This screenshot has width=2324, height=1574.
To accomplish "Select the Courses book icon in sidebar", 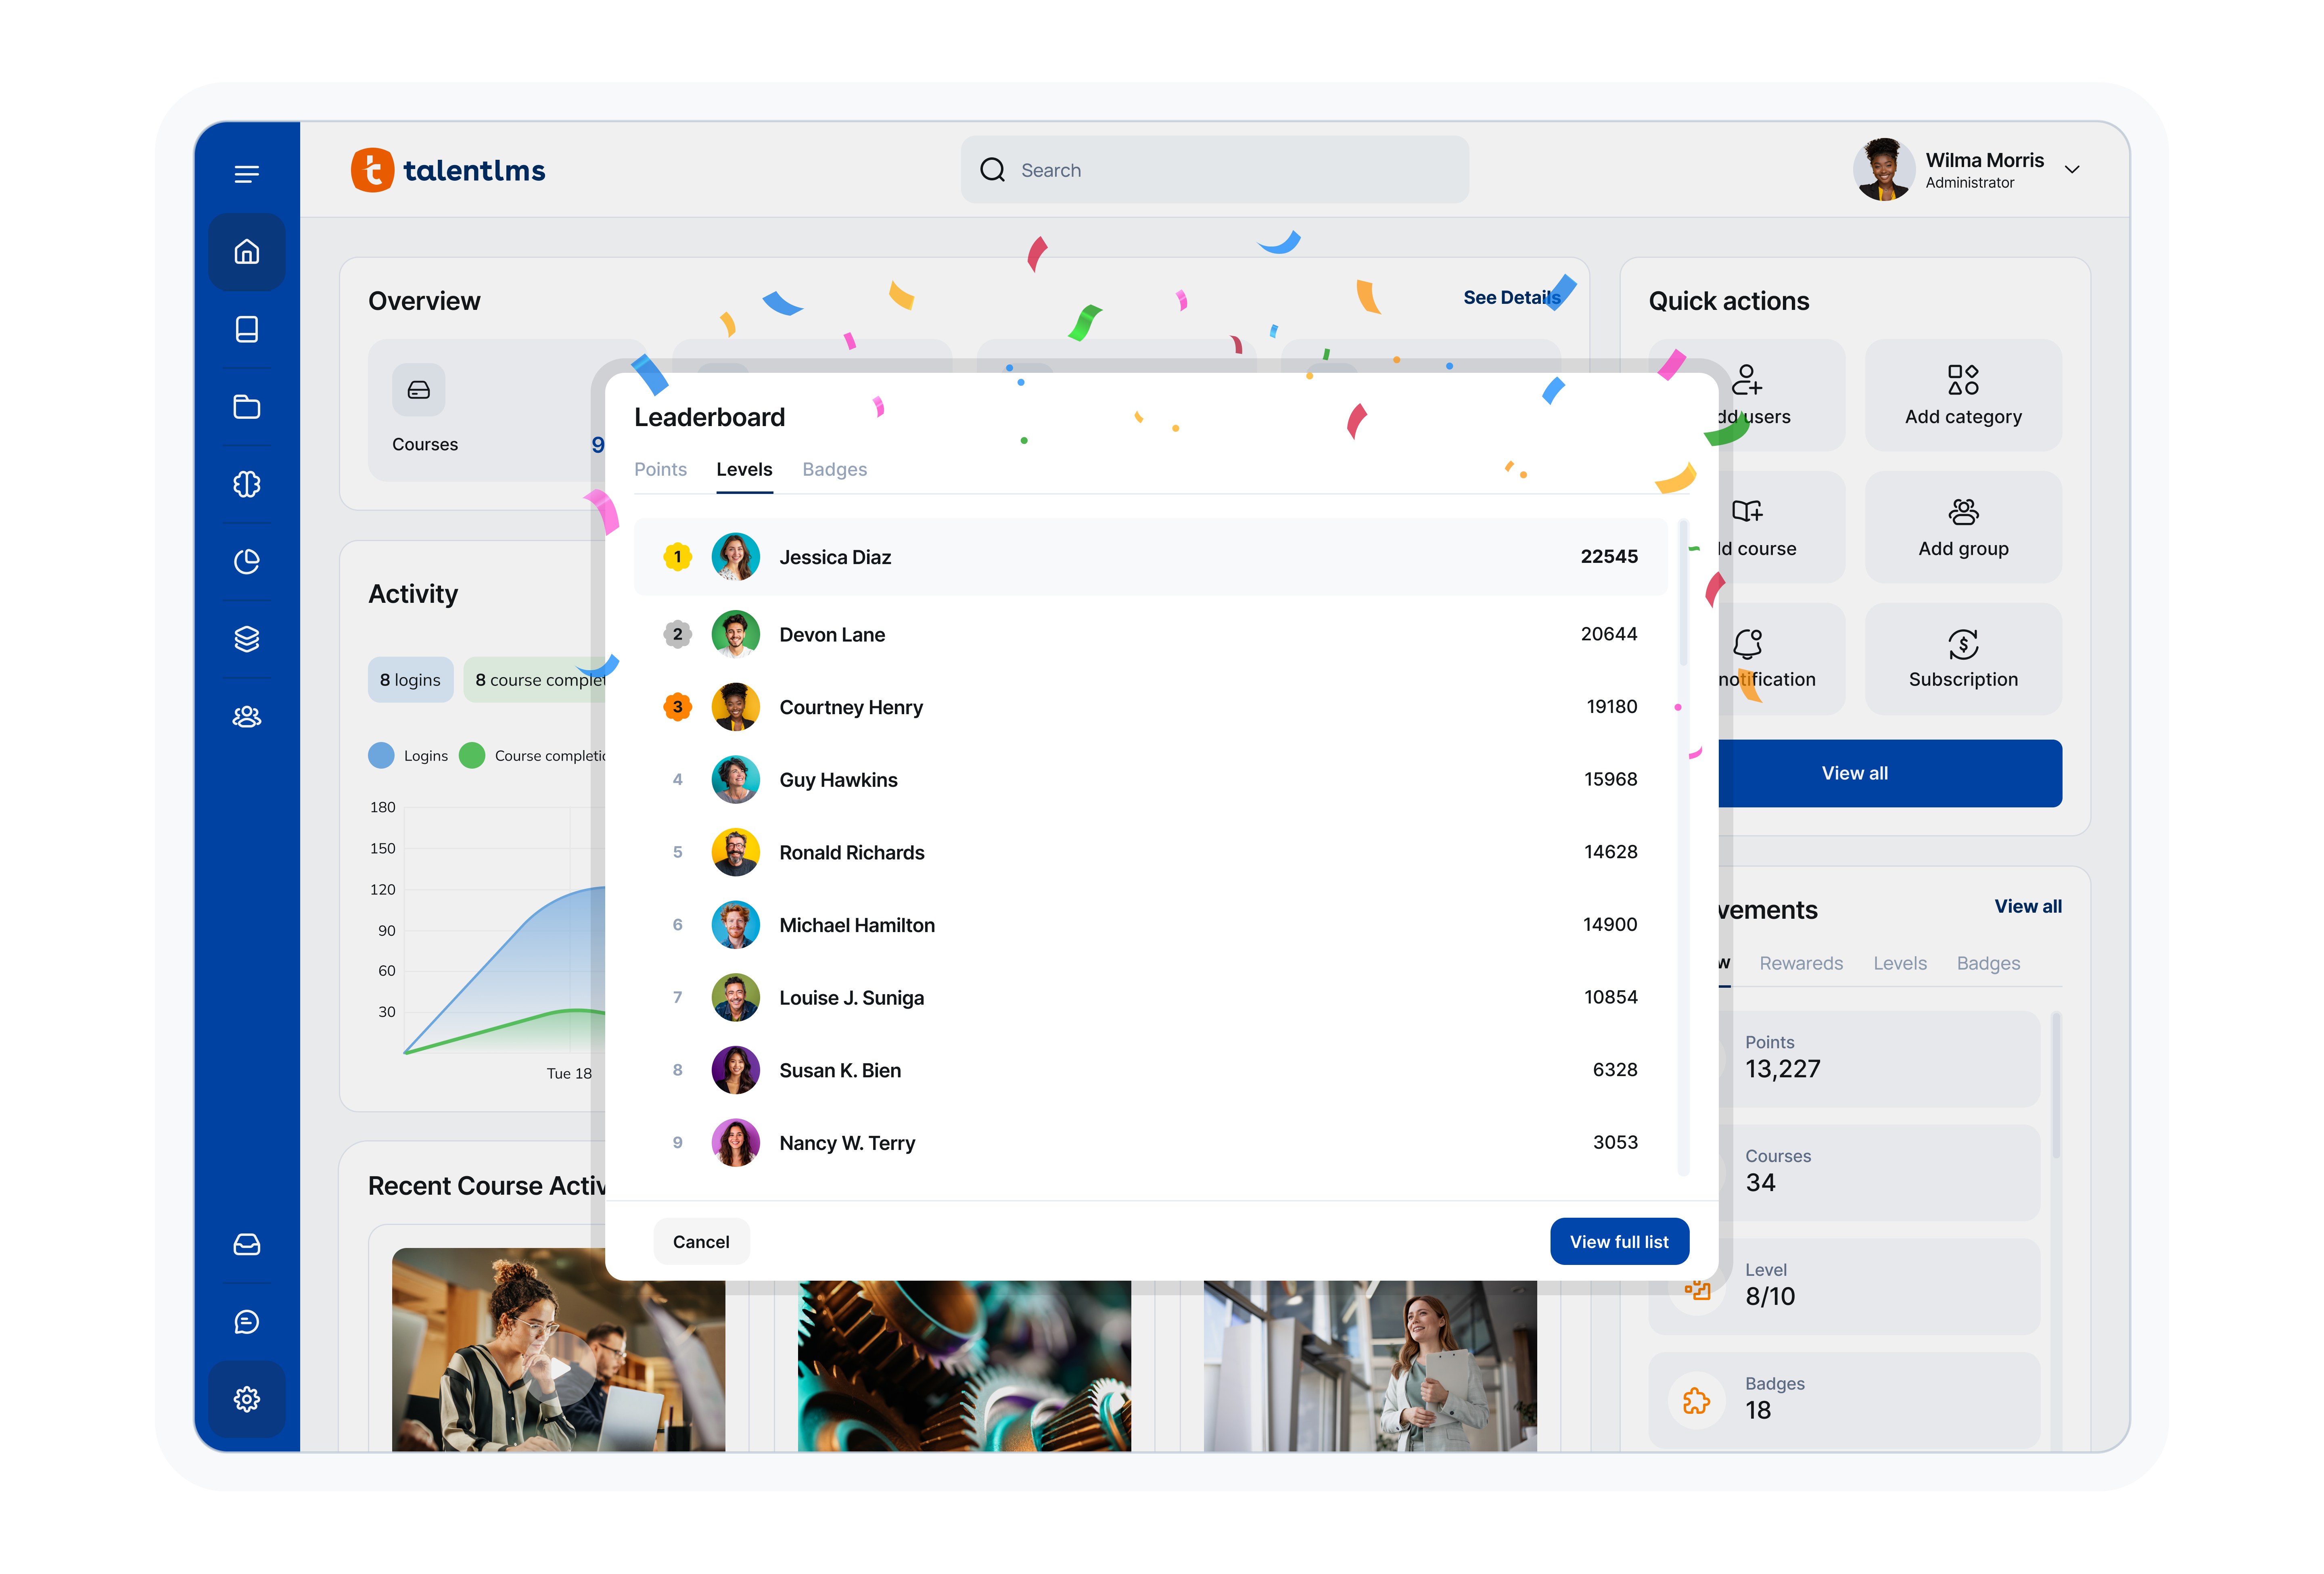I will pyautogui.click(x=246, y=329).
